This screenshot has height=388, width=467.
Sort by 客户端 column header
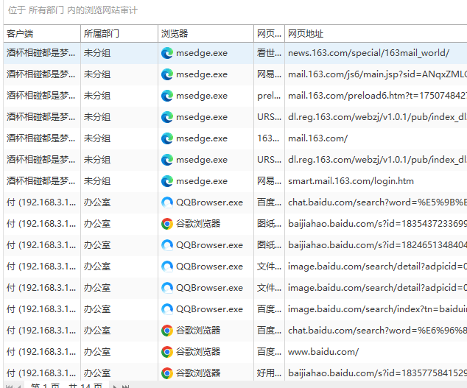[42, 34]
